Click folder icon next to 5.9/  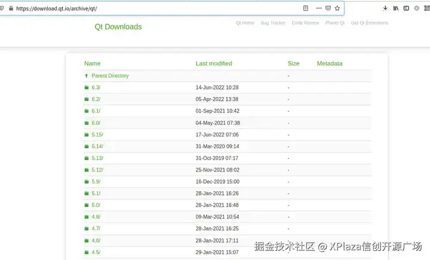click(87, 182)
